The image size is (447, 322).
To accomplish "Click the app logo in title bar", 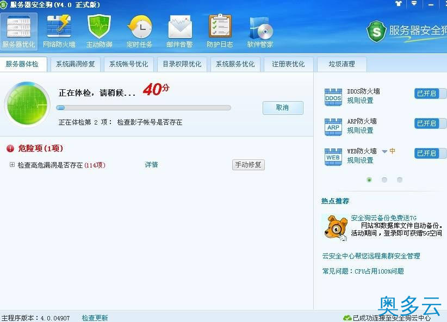I will (4, 5).
